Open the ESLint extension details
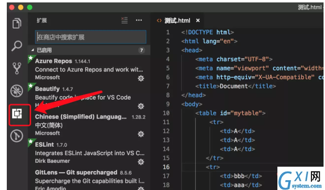The width and height of the screenshot is (325, 190). click(89, 153)
